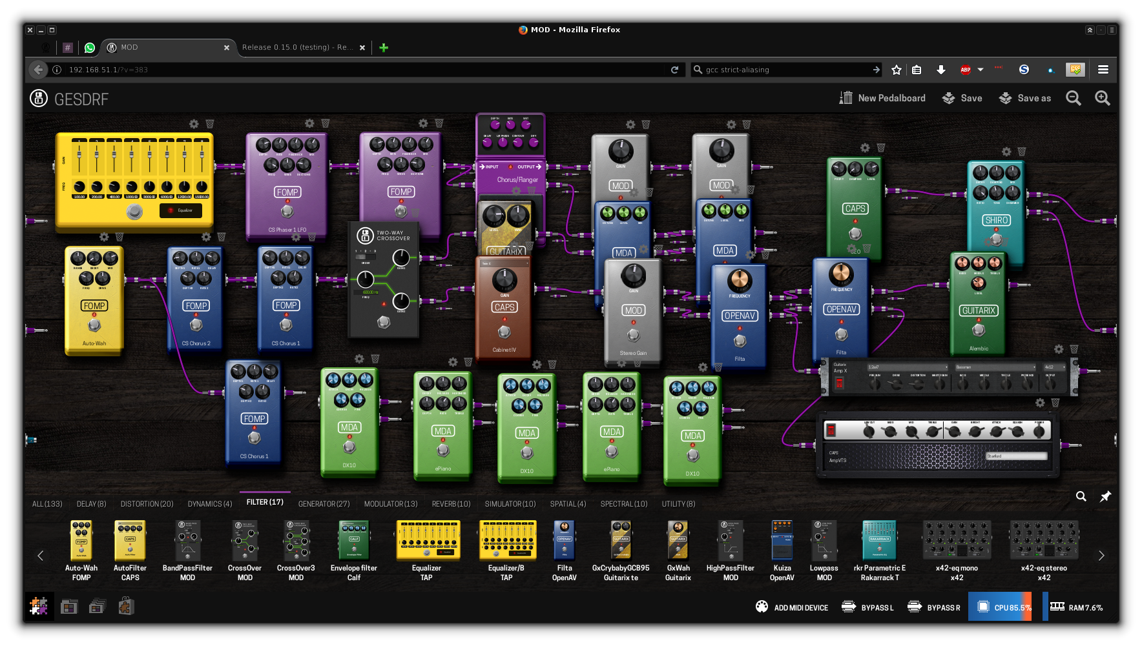This screenshot has width=1142, height=646.
Task: Open the pedalboard library icon
Action: pos(69,607)
